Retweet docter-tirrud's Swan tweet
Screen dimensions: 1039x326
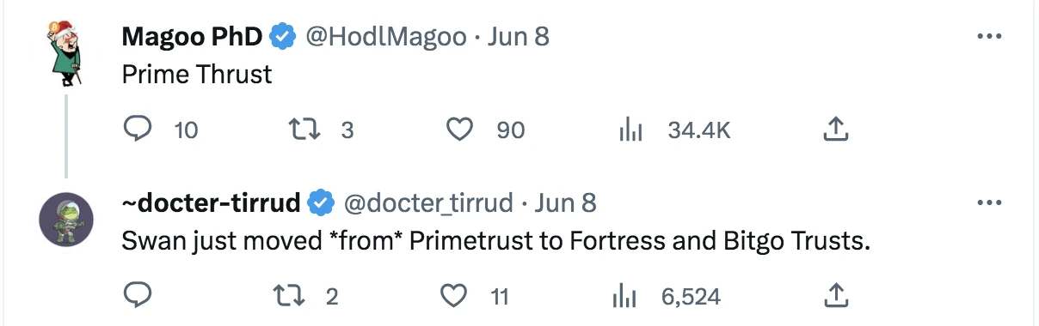pyautogui.click(x=304, y=296)
